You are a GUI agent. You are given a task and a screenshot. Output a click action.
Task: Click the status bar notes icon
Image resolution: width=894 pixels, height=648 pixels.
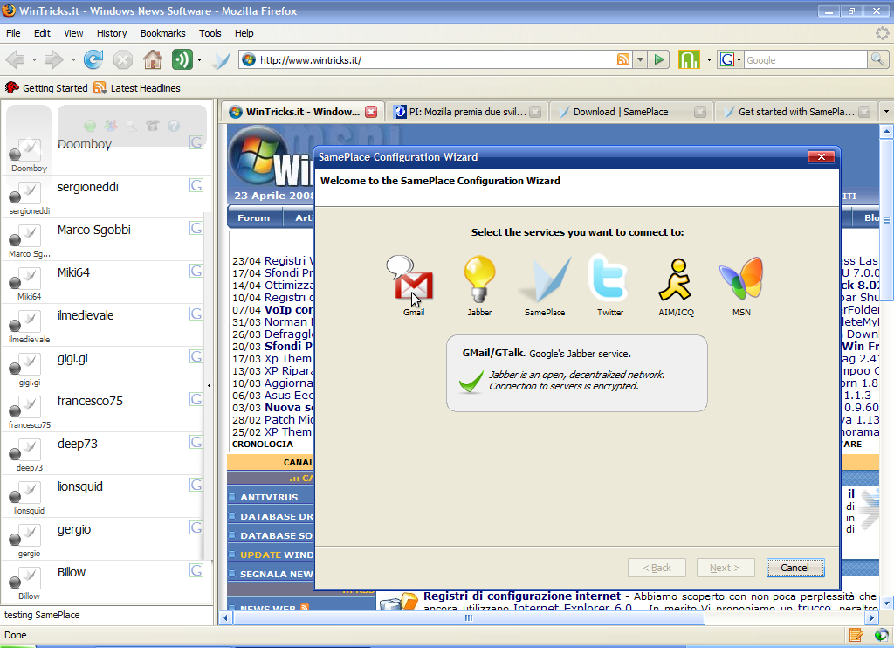[x=856, y=634]
